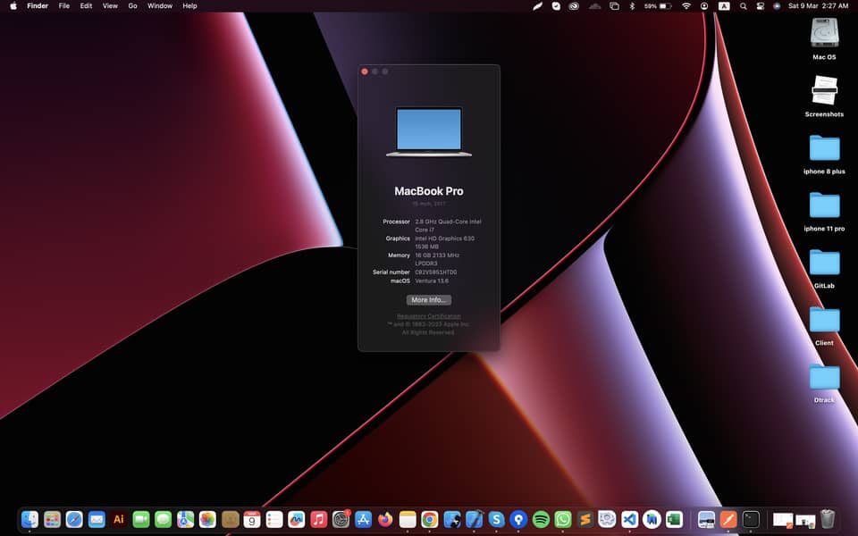Click the More Info... button
This screenshot has height=536, width=858.
tap(429, 300)
